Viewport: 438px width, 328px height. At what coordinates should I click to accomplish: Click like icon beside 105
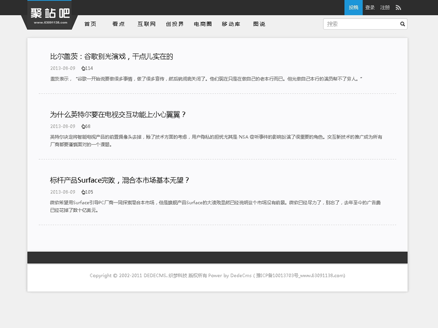click(x=83, y=192)
